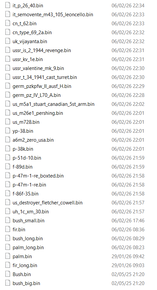Select the file icon next to f-89d.bin

pyautogui.click(x=8, y=167)
